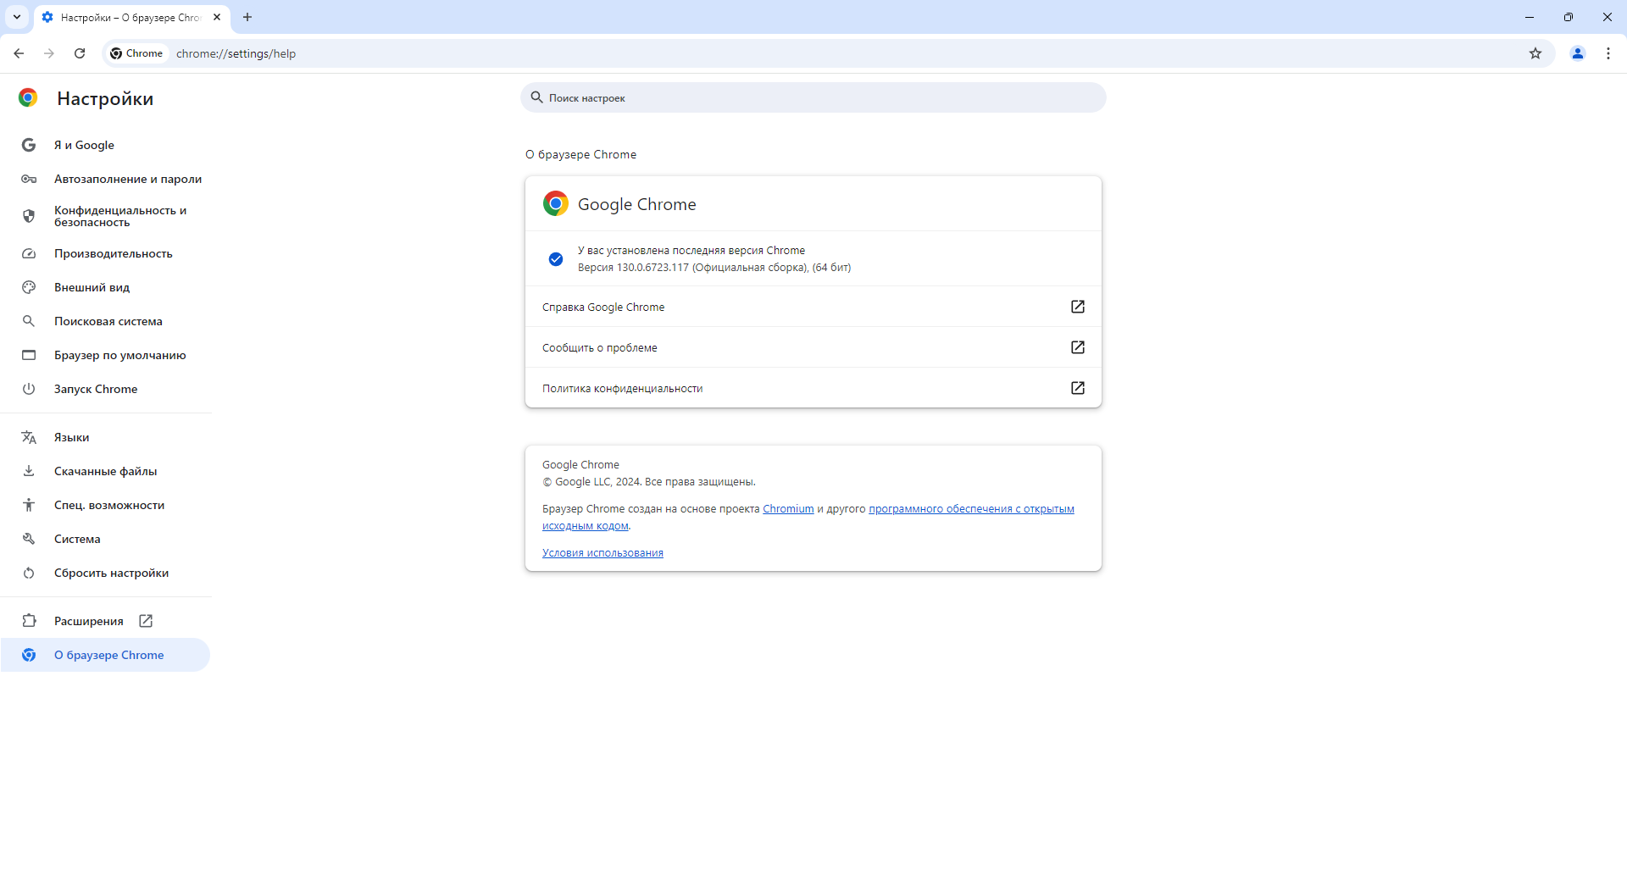Click the key icon for autofill
This screenshot has height=881, width=1627.
point(29,179)
